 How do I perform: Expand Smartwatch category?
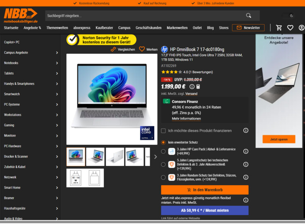tap(57, 94)
